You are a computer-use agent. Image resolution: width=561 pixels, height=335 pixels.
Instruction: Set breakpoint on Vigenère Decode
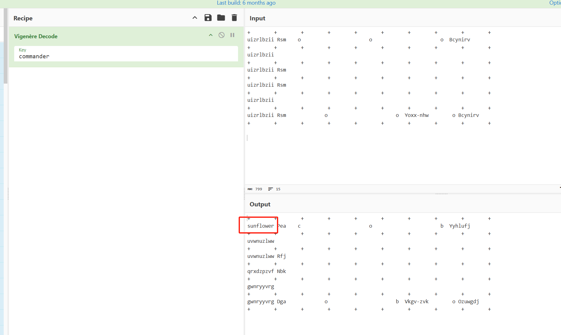(232, 35)
